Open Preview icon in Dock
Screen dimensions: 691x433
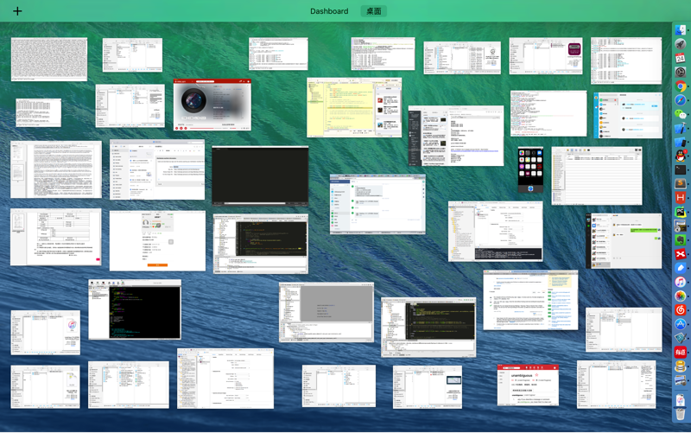click(681, 379)
